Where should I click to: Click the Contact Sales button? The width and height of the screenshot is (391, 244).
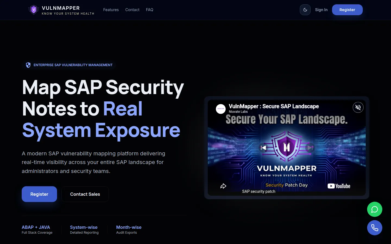[x=85, y=194]
